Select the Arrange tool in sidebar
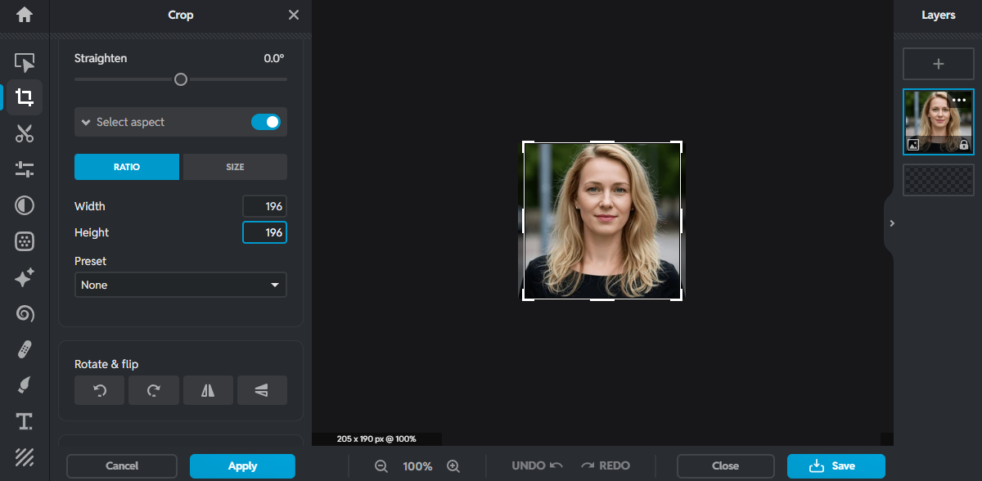This screenshot has height=481, width=982. pyautogui.click(x=25, y=62)
